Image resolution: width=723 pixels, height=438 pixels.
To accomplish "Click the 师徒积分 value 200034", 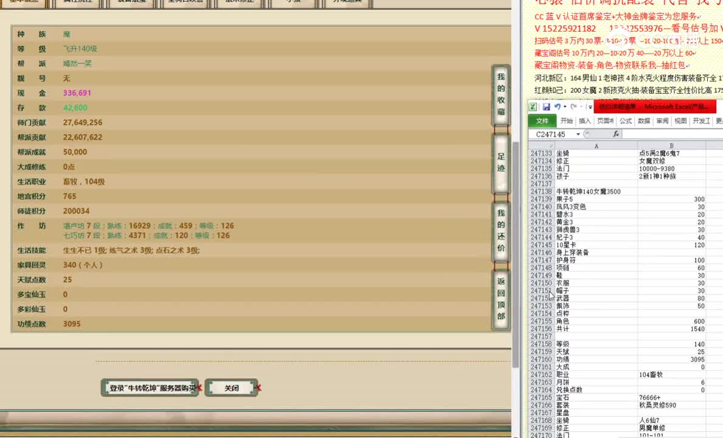I will (76, 210).
